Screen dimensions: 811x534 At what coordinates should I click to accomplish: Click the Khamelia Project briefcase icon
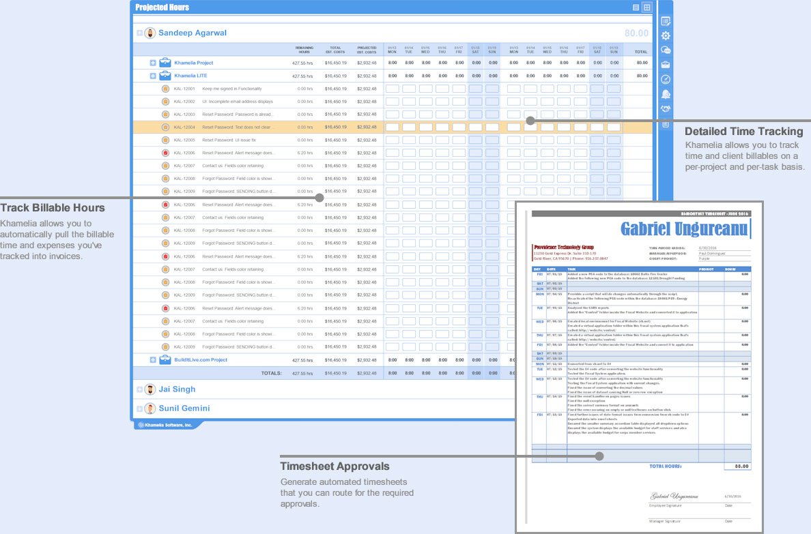click(165, 63)
